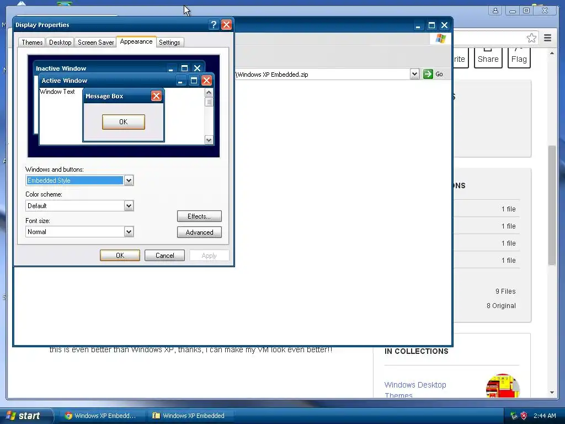Close the Display Properties dialog
The height and width of the screenshot is (424, 565).
(x=227, y=25)
